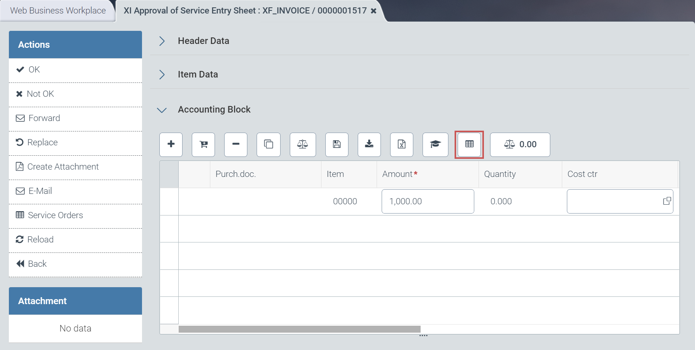Open value help in Cost ctr field
Screen dimensions: 695x350
pyautogui.click(x=667, y=201)
